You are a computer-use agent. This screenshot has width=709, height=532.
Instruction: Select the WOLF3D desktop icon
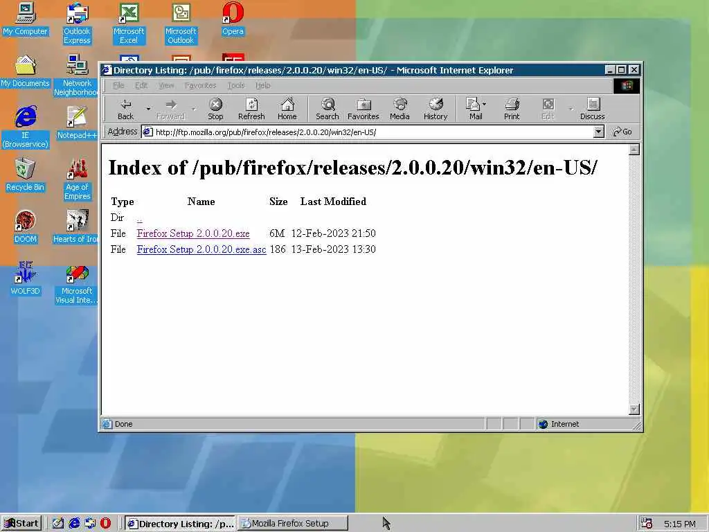(x=26, y=279)
